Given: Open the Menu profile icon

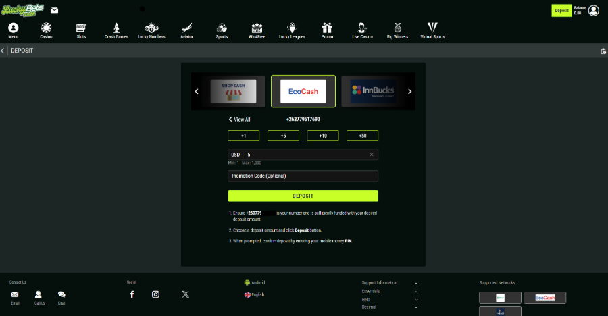Looking at the screenshot, I should [14, 30].
